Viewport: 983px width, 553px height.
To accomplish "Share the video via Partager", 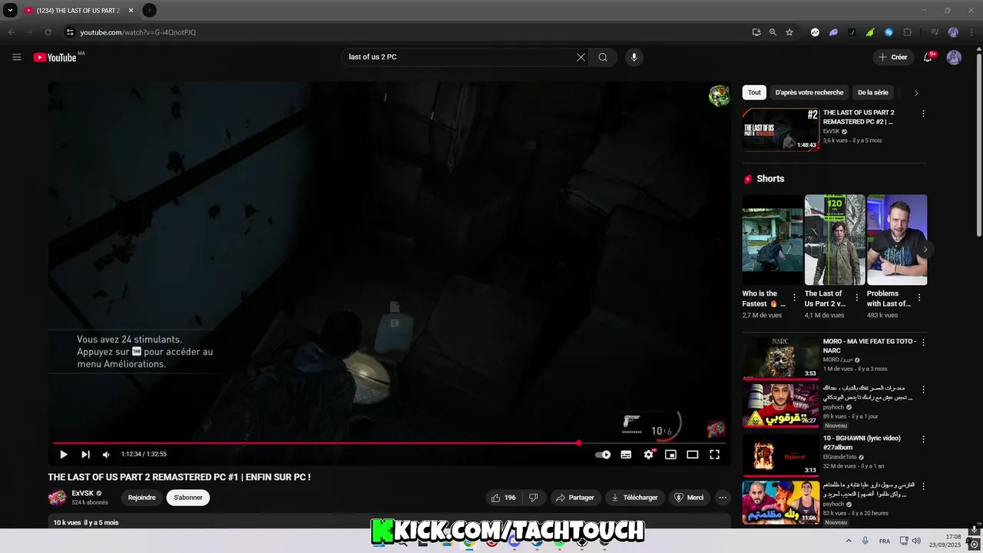I will coord(574,498).
